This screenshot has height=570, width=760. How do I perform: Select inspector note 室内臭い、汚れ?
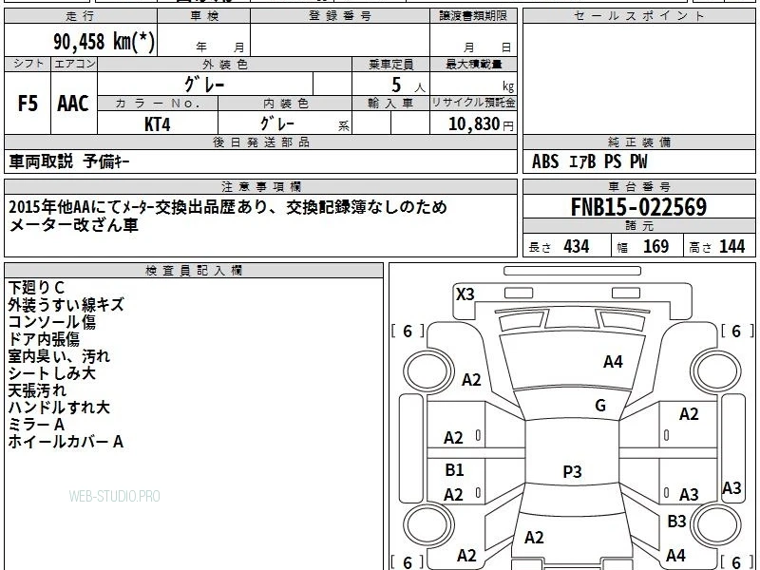[59, 356]
